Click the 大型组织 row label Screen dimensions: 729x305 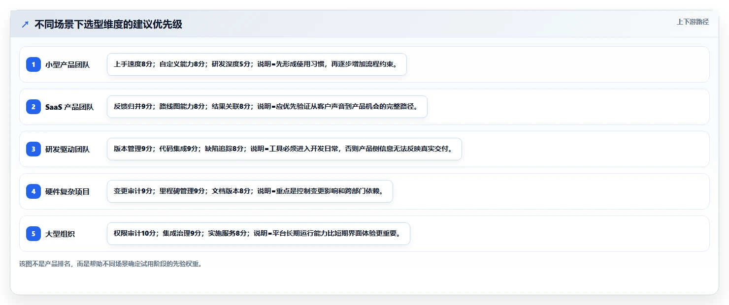tap(60, 234)
